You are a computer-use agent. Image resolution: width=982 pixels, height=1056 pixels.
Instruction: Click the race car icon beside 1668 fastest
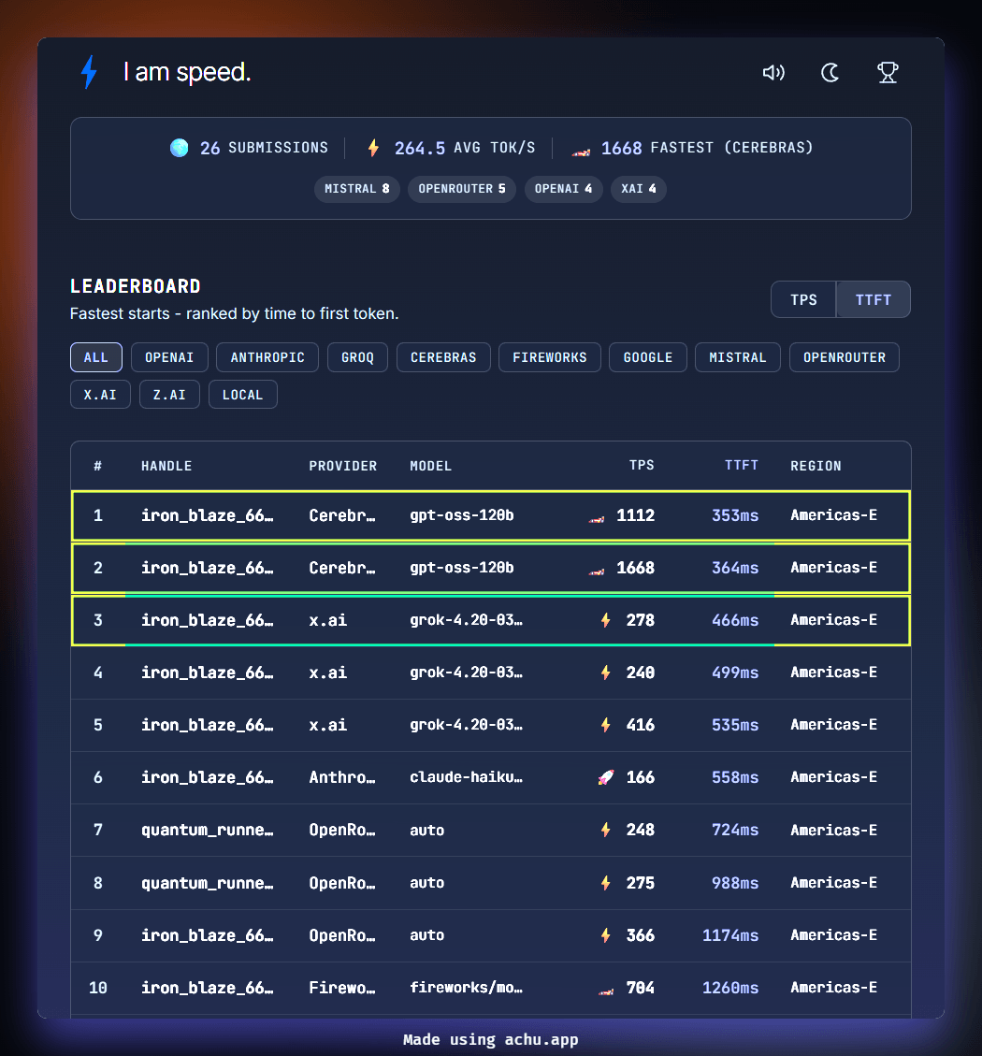click(582, 151)
